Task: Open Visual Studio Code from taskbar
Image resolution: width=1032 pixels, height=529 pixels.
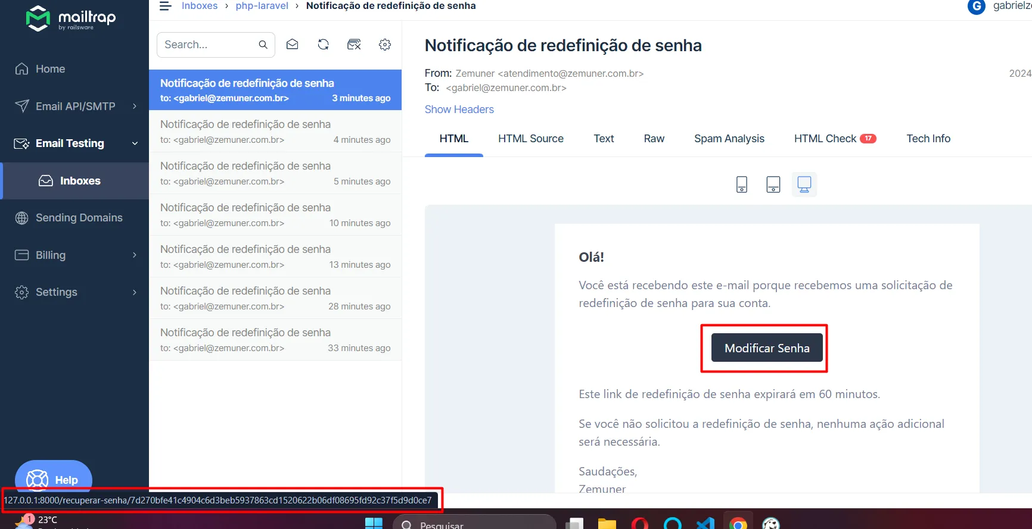Action: [705, 524]
